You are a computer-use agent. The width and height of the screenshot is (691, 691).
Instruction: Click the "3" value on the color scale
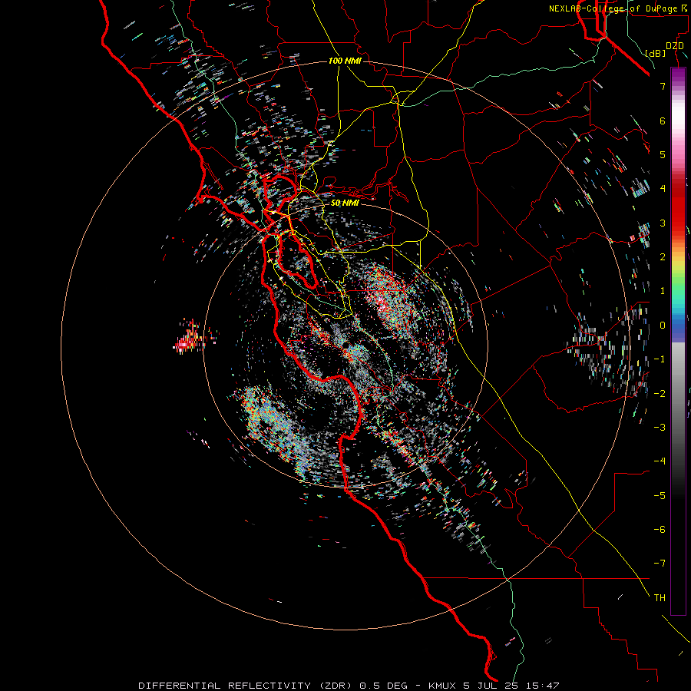(663, 223)
